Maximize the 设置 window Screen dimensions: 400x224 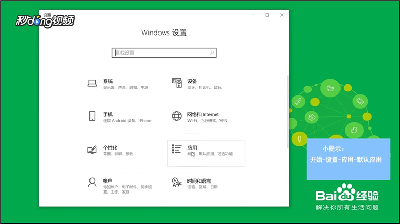(x=267, y=15)
